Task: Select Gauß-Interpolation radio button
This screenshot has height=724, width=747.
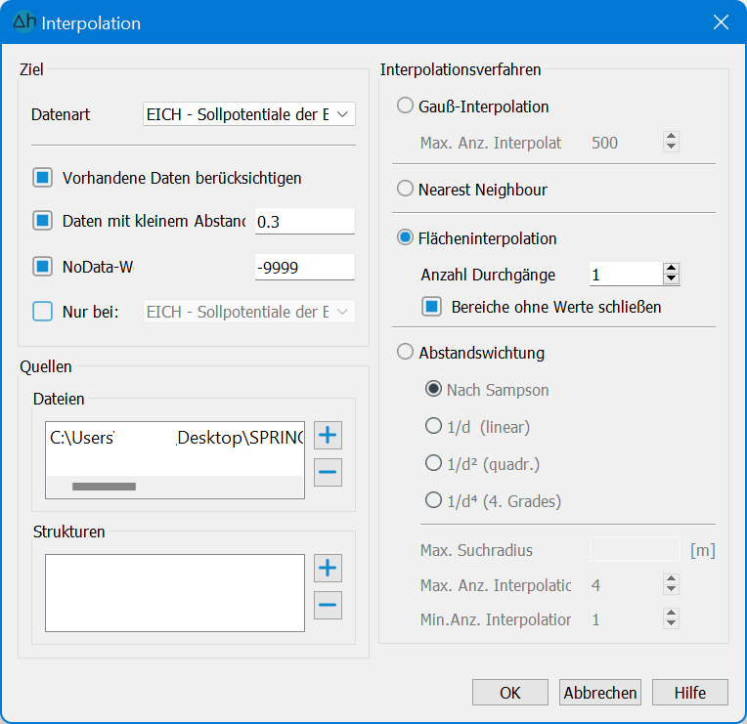Action: (406, 106)
